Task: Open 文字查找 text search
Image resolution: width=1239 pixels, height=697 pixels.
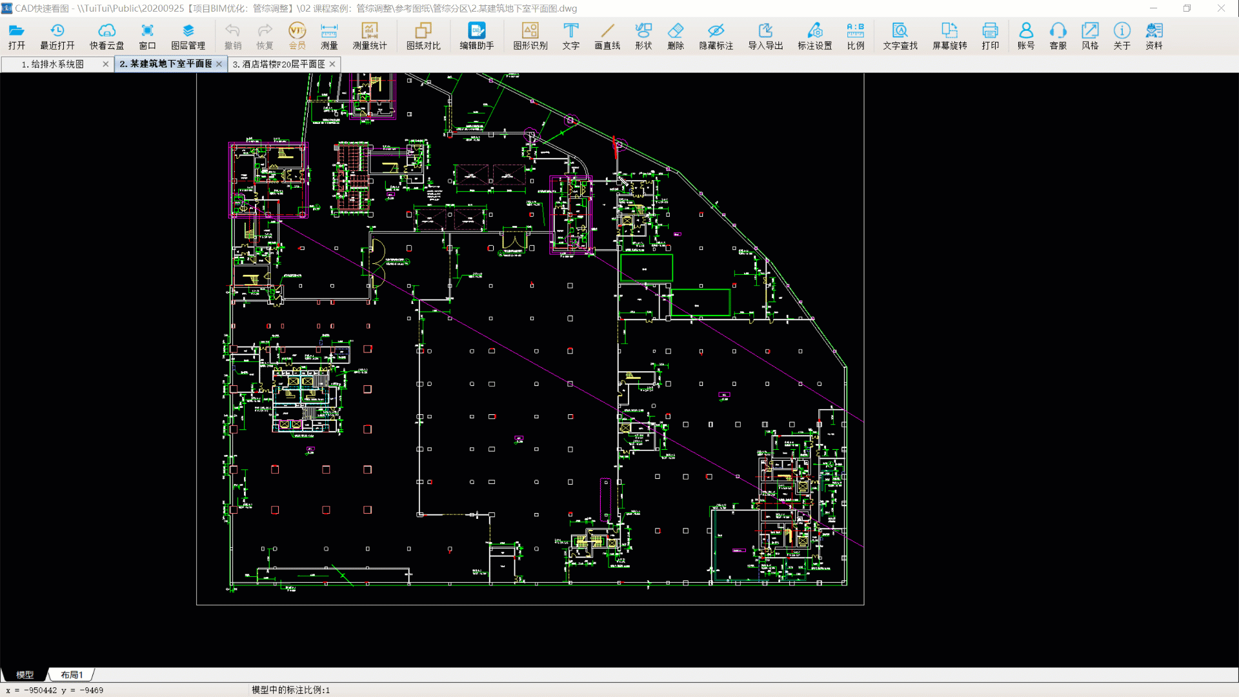Action: coord(900,36)
